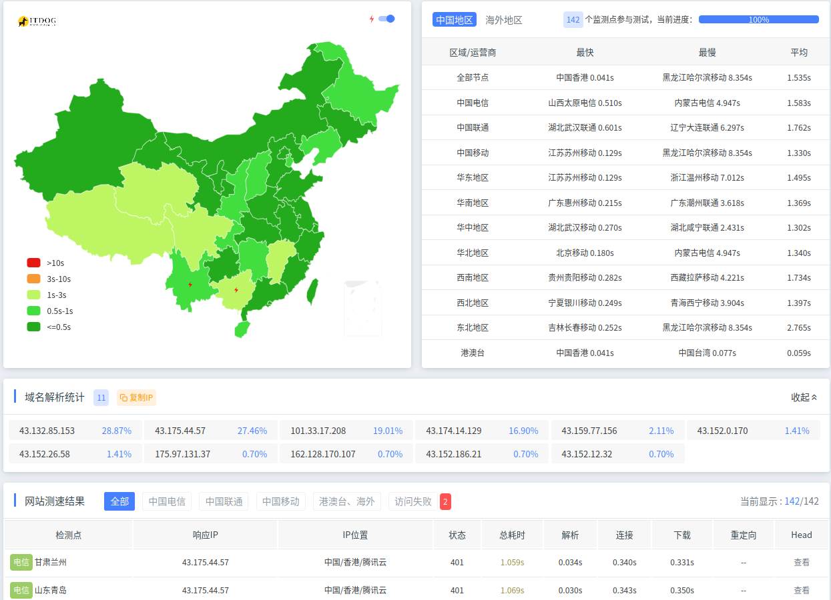Click the red lightning icon beside the switch
This screenshot has width=831, height=600.
tap(372, 19)
